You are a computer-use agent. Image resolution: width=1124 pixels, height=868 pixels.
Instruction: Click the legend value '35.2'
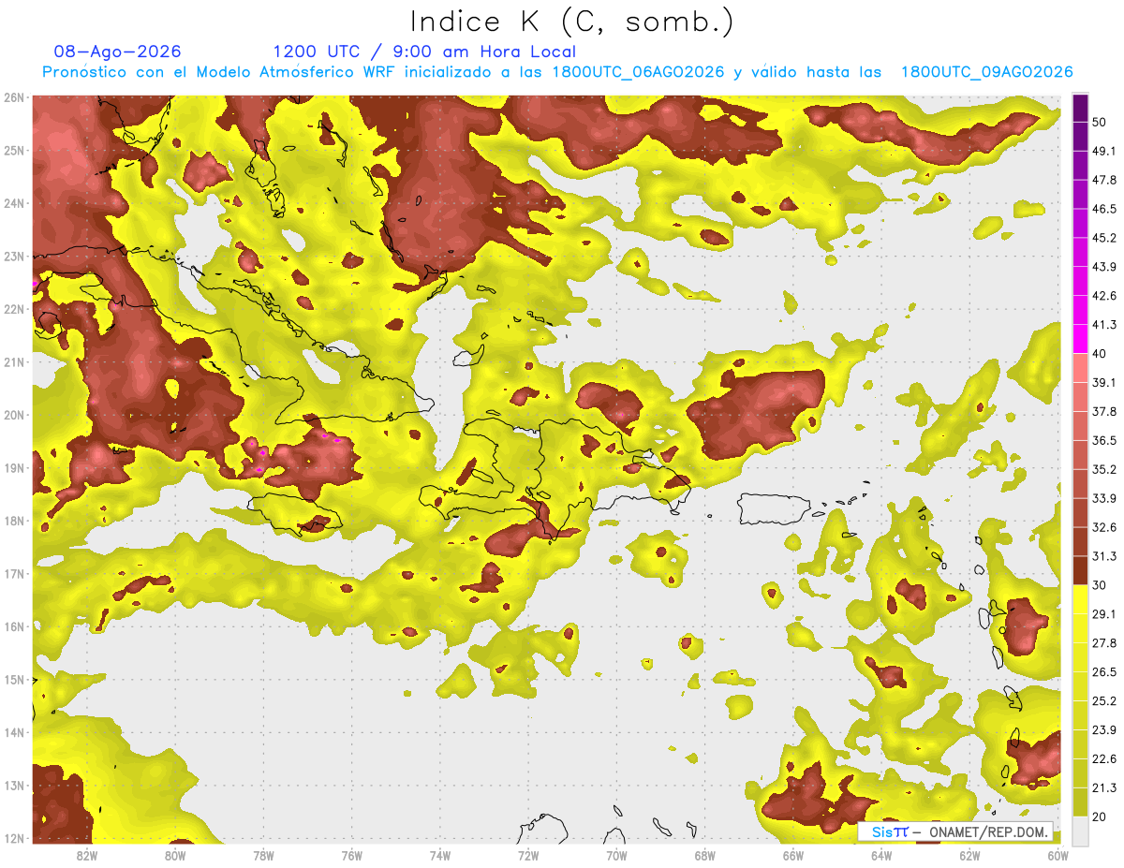pyautogui.click(x=1104, y=470)
